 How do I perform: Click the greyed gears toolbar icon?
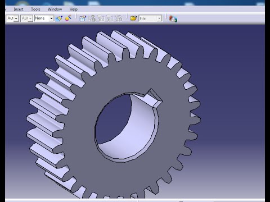[119, 19]
